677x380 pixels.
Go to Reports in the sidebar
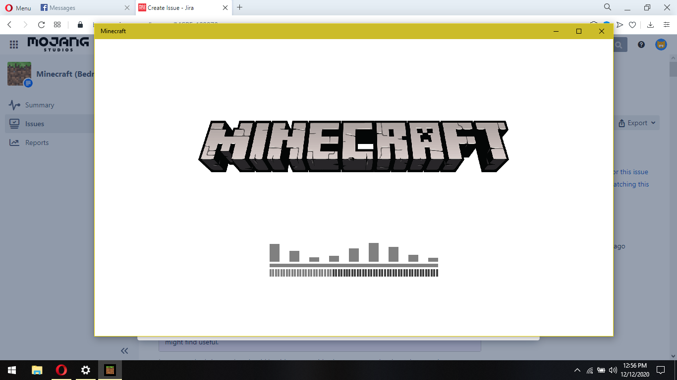tap(37, 142)
